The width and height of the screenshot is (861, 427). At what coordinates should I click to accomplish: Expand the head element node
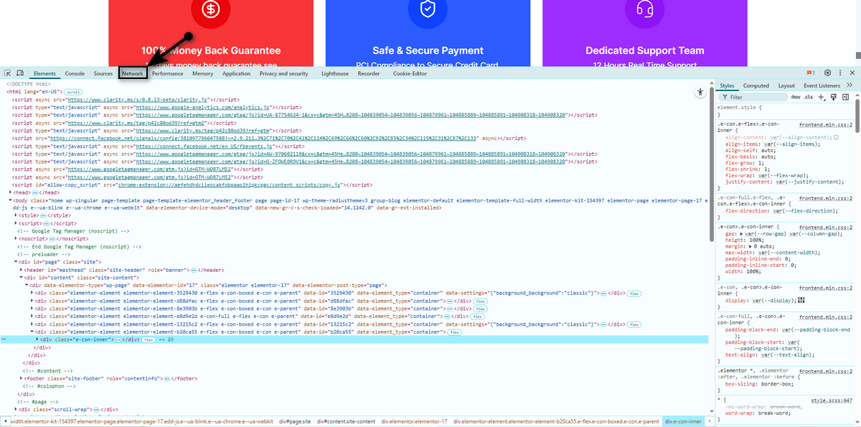11,192
